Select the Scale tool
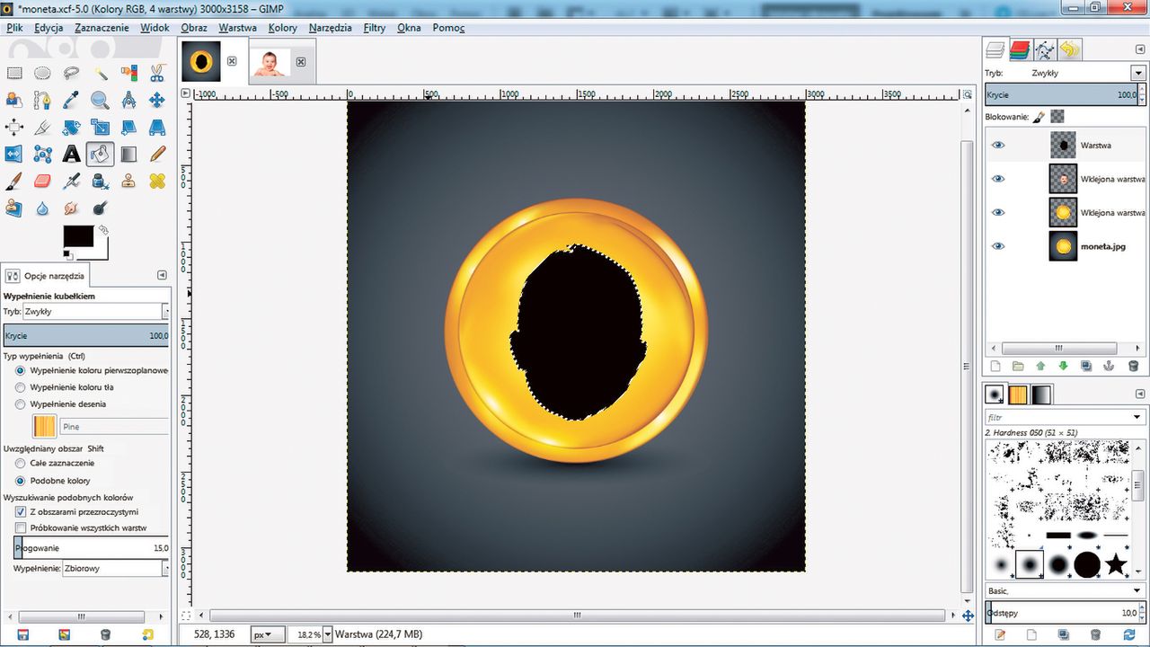This screenshot has height=647, width=1150. tap(100, 127)
